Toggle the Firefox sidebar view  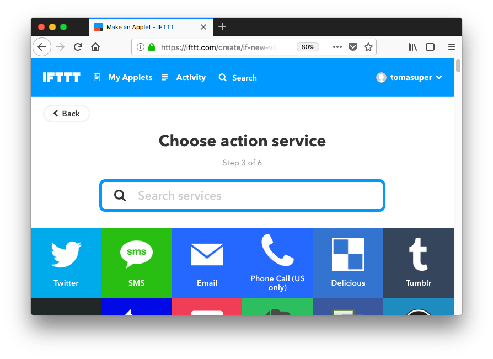pos(430,47)
